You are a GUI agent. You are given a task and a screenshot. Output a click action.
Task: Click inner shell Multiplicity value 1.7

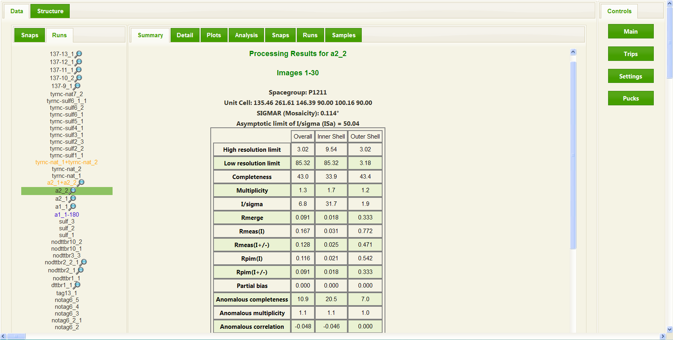(331, 190)
